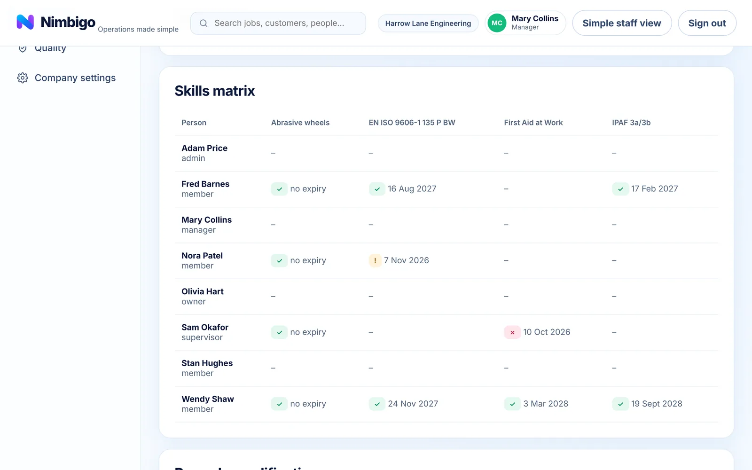The image size is (752, 470).
Task: Click Sam Okafor no expiry text
Action: (x=308, y=332)
